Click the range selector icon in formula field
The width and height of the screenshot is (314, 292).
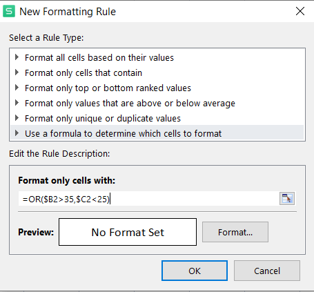[x=287, y=199]
